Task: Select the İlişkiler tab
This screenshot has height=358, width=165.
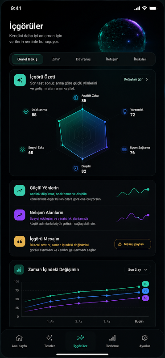Action: [140, 59]
